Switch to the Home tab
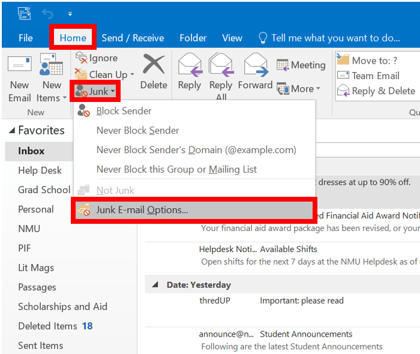The width and height of the screenshot is (420, 354). 73,38
